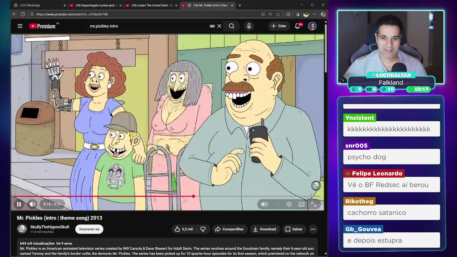Image resolution: width=457 pixels, height=257 pixels.
Task: Toggle subtitles/closed captions in the player
Action: tap(277, 204)
